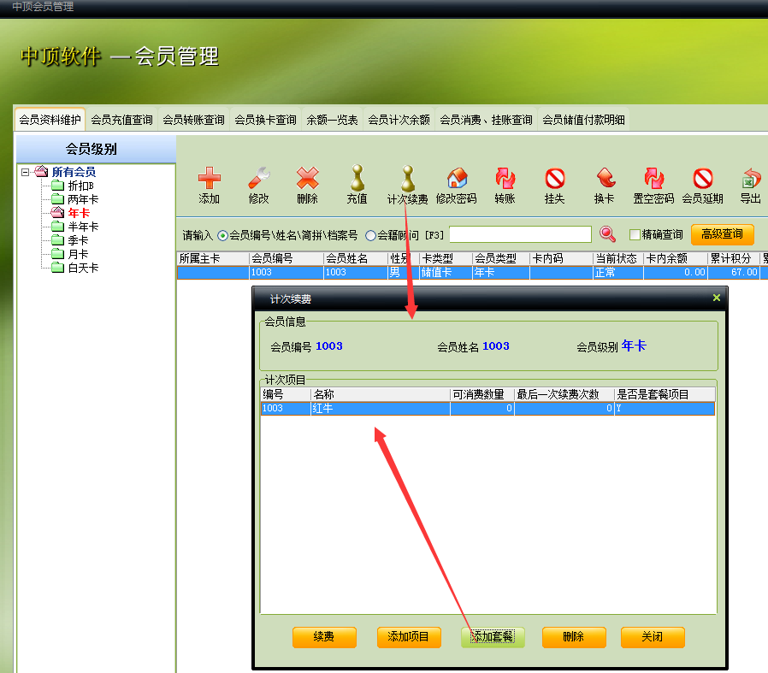
Task: Click the 最后一次续费次数 column header
Action: 564,394
